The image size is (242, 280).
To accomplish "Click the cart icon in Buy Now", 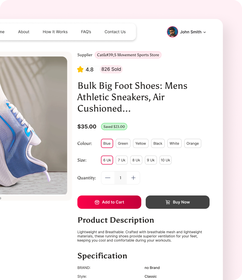I will (168, 202).
